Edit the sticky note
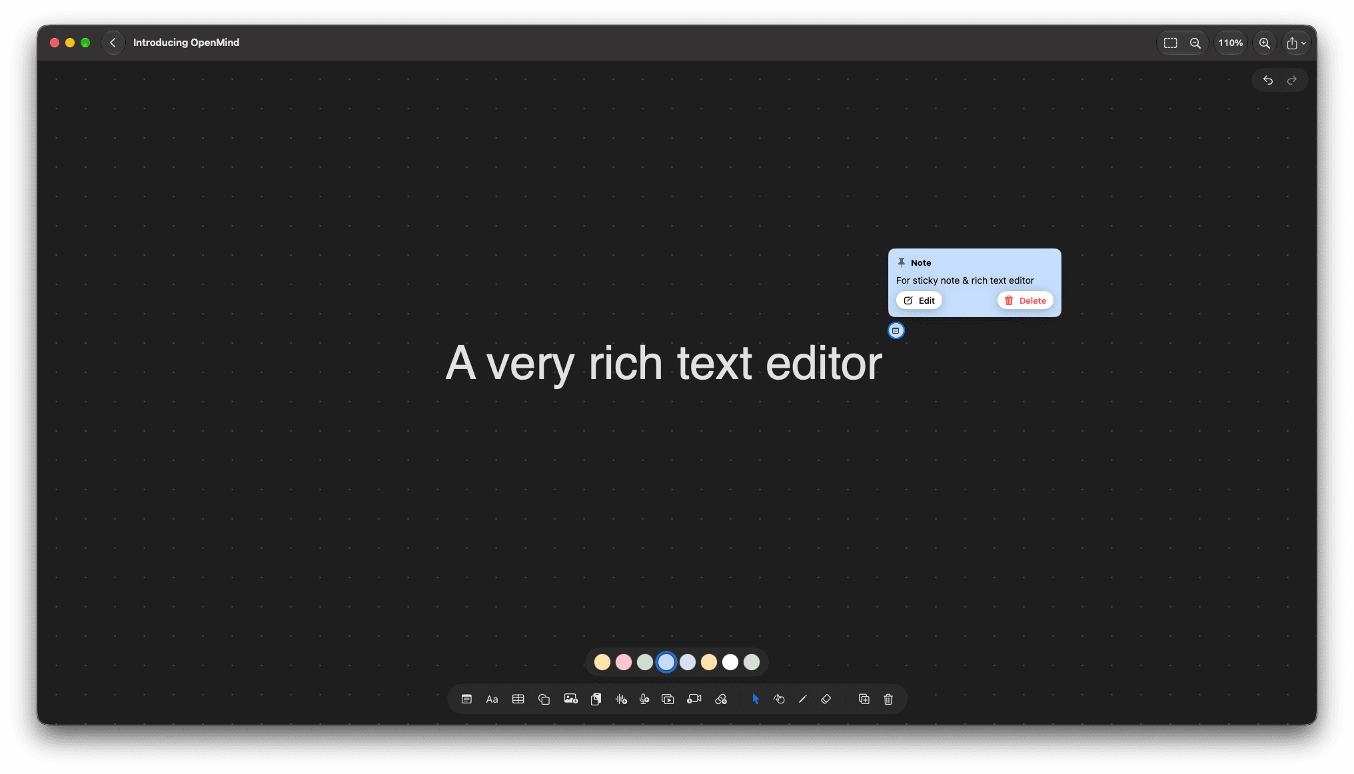The image size is (1354, 774). tap(920, 300)
